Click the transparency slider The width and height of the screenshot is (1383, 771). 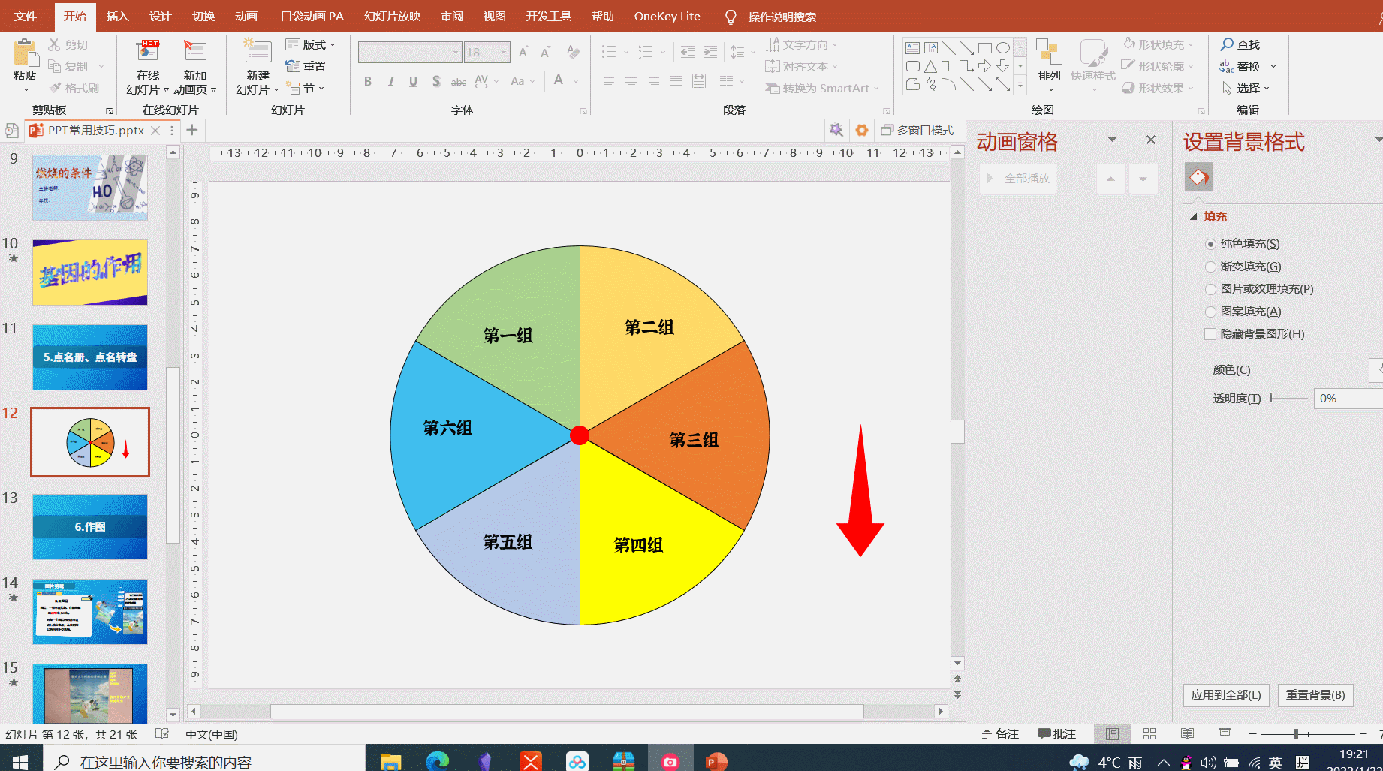pyautogui.click(x=1288, y=399)
